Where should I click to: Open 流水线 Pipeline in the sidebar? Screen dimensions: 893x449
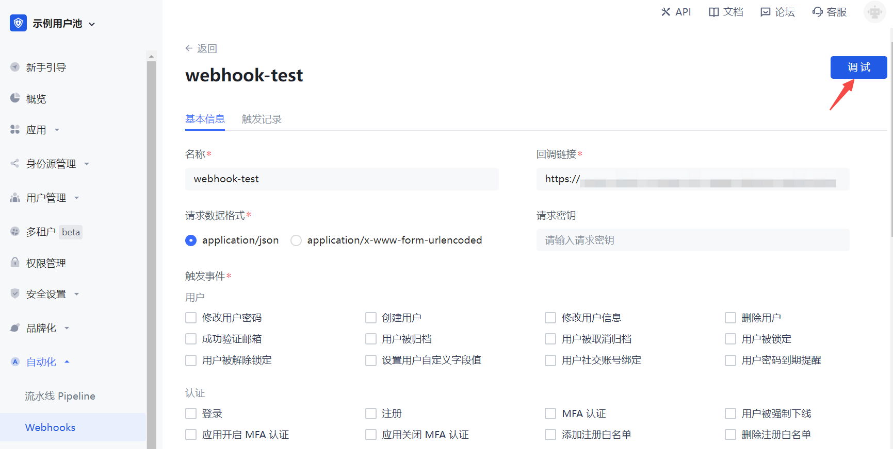(60, 396)
